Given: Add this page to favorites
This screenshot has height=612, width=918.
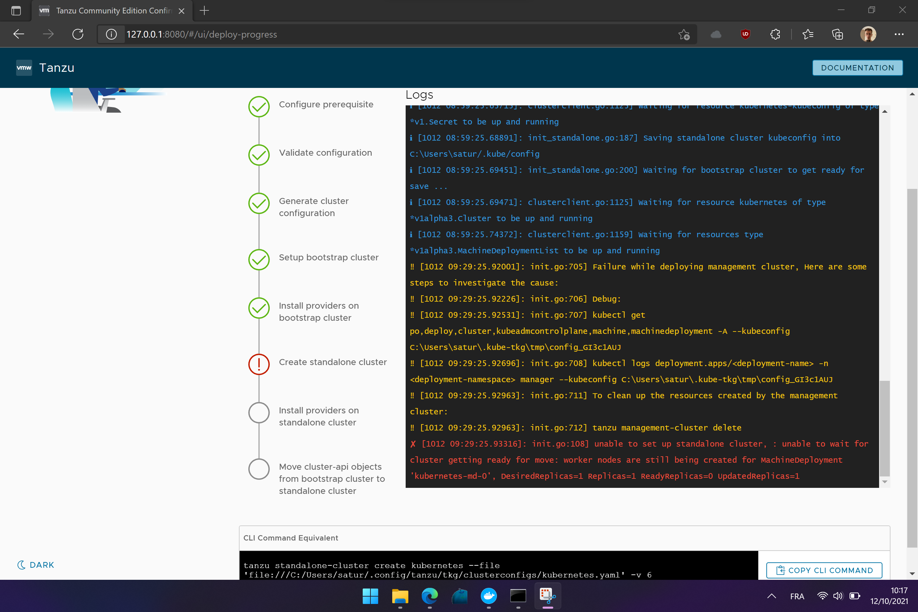Looking at the screenshot, I should (x=684, y=34).
